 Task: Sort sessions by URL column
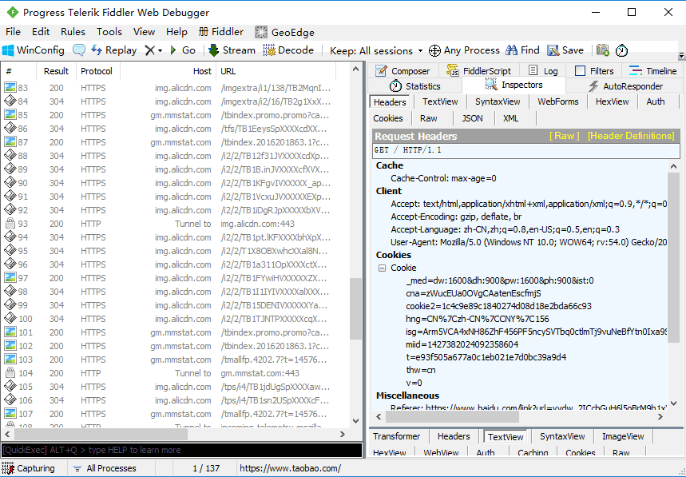coord(276,71)
